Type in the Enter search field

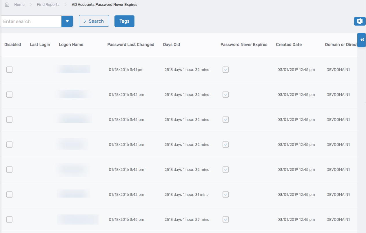pyautogui.click(x=31, y=21)
